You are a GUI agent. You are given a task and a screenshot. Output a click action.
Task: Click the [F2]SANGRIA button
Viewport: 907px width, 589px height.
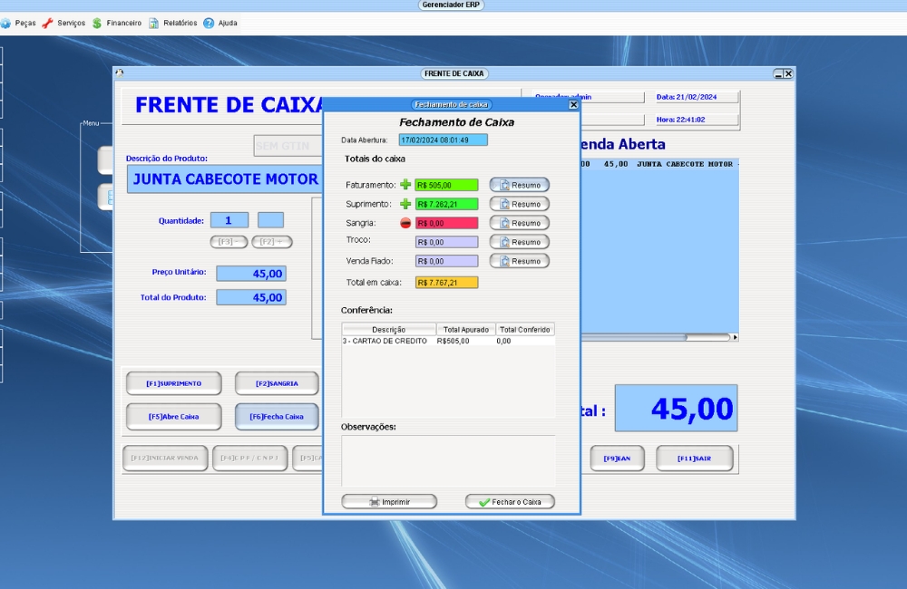[277, 383]
